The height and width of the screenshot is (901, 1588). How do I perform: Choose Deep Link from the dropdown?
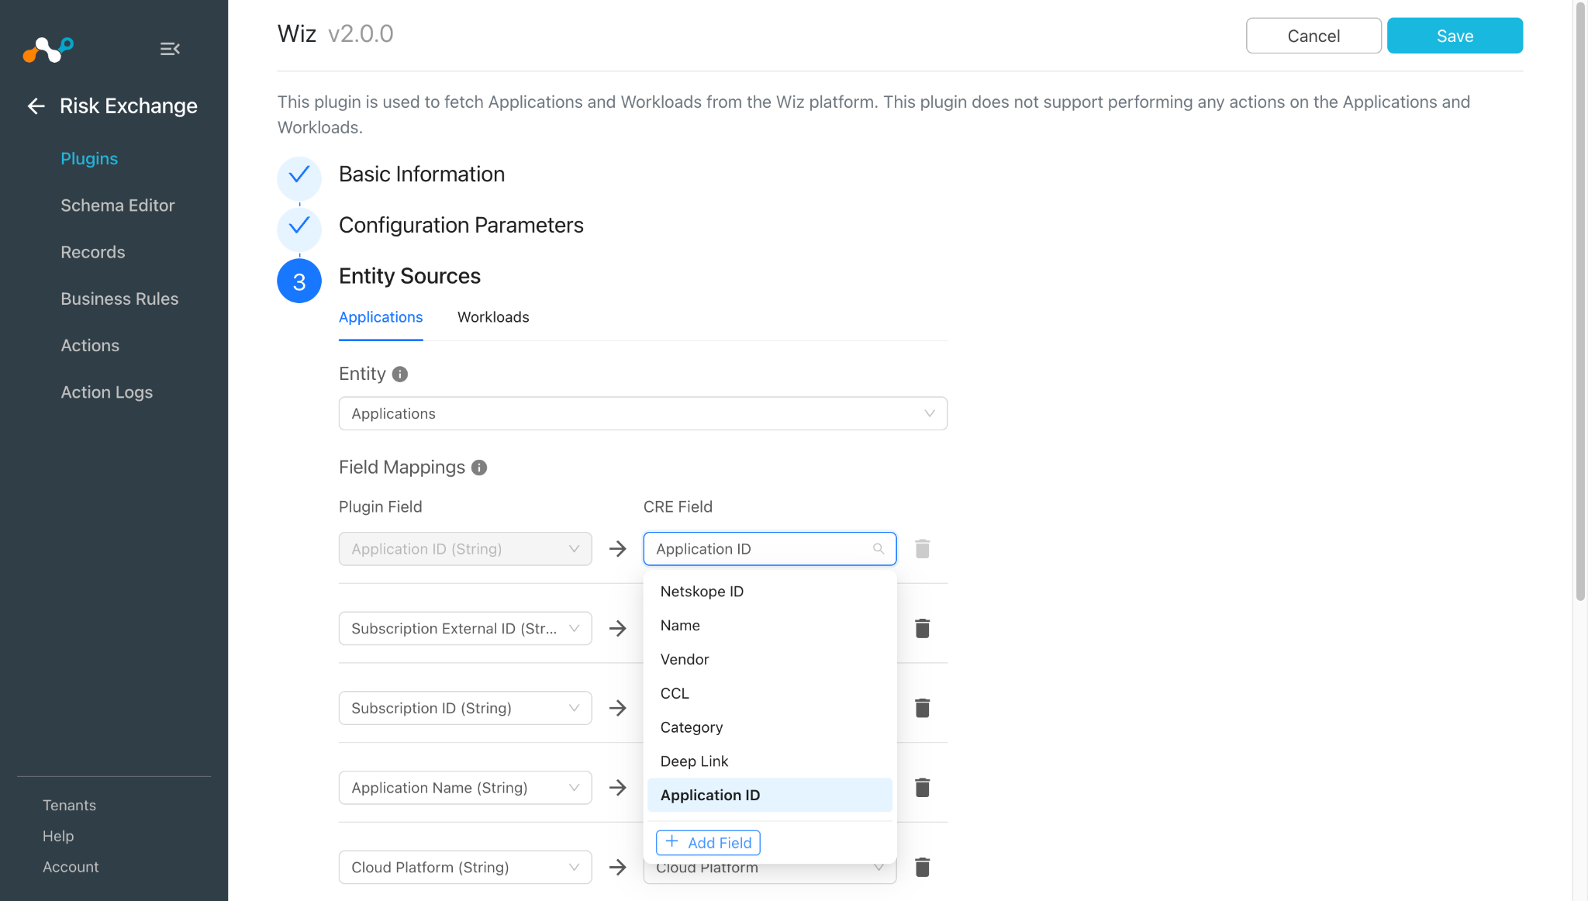click(x=770, y=761)
